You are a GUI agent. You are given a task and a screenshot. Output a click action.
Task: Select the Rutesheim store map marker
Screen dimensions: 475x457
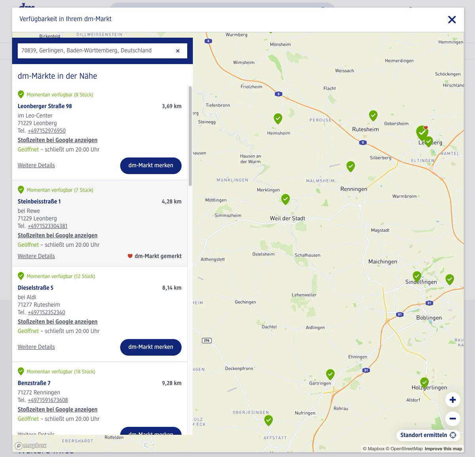tap(373, 116)
